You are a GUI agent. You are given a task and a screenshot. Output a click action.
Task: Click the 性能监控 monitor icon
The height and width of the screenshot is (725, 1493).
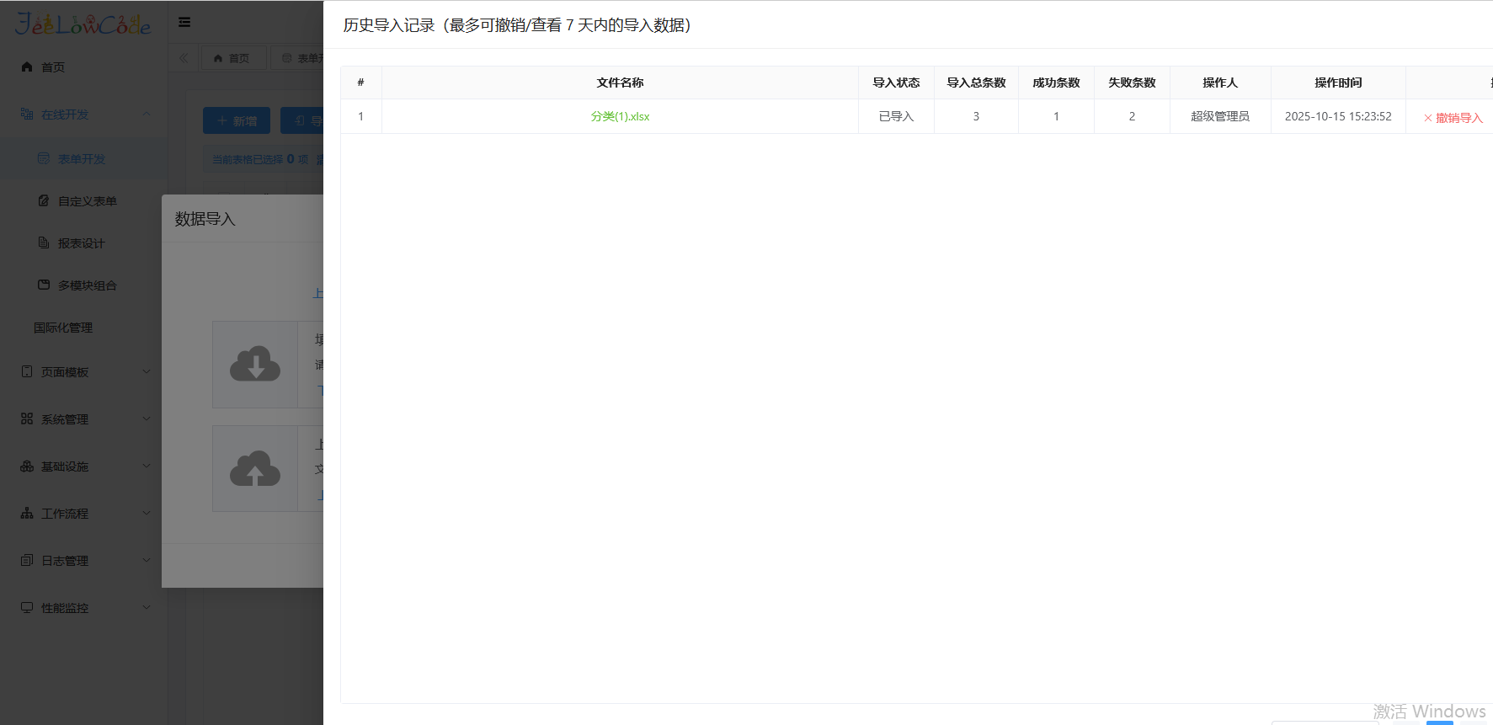[x=27, y=607]
